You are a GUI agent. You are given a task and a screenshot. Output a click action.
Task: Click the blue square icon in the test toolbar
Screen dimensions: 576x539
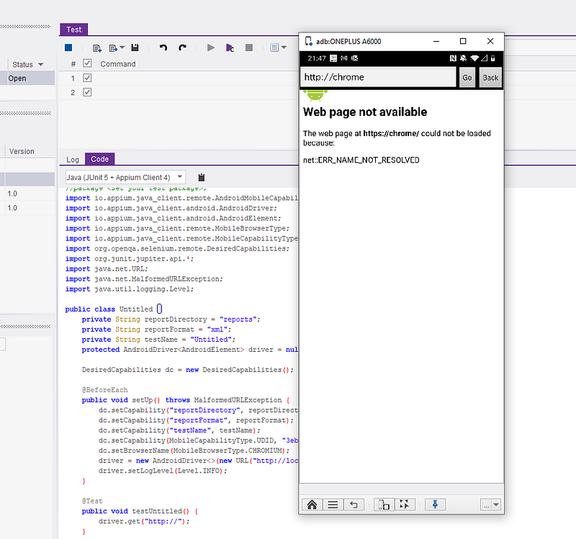click(68, 47)
